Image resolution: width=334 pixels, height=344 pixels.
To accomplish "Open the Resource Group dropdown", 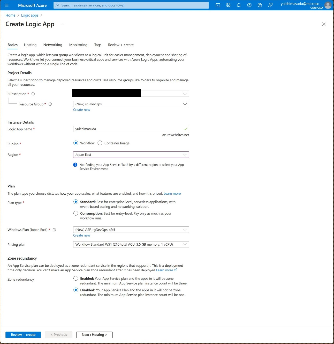I will click(131, 104).
